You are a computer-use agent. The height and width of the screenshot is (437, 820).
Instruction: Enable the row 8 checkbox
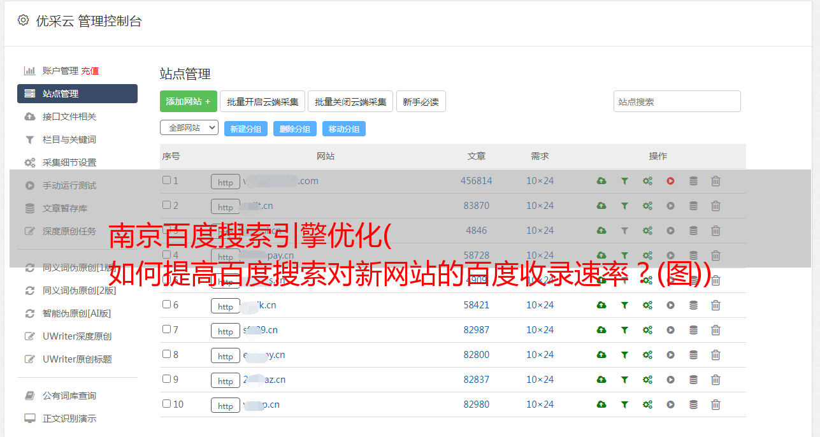(x=166, y=354)
